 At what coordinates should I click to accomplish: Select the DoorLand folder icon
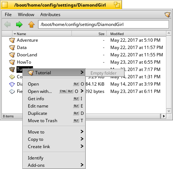pyautogui.click(x=12, y=55)
